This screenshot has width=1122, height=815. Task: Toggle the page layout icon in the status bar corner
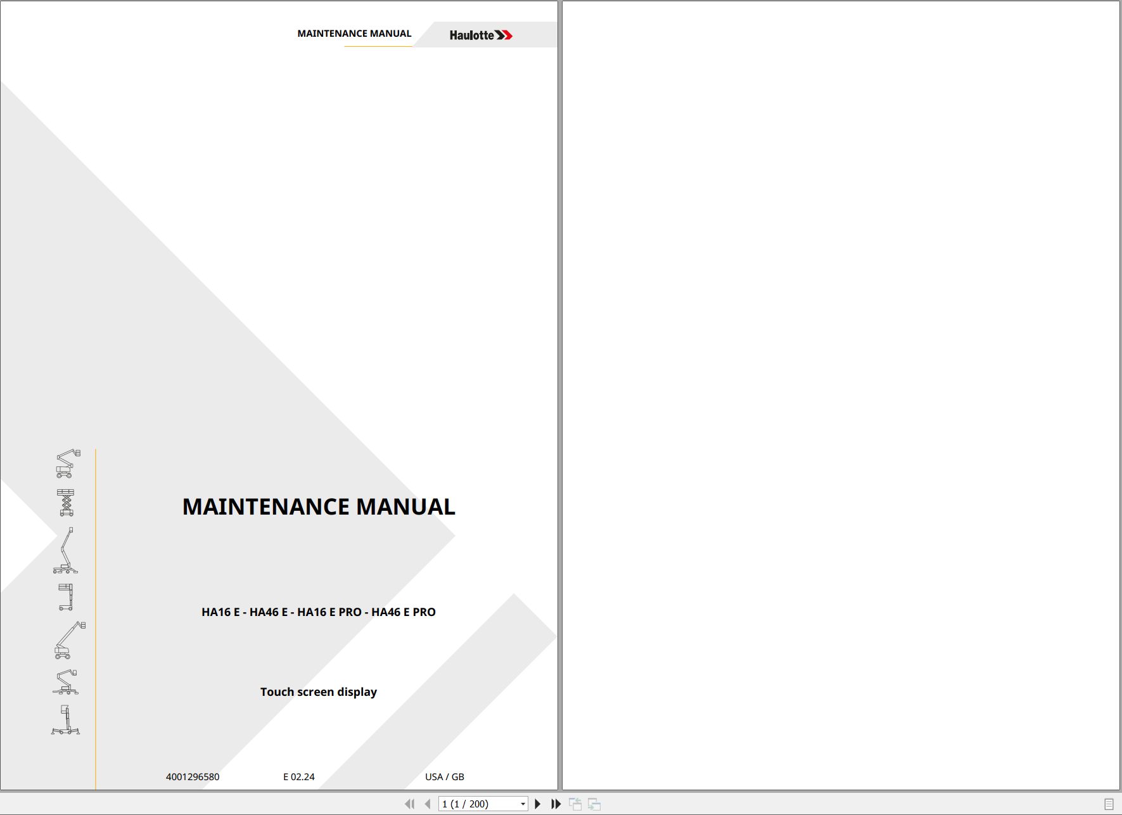click(x=1109, y=804)
